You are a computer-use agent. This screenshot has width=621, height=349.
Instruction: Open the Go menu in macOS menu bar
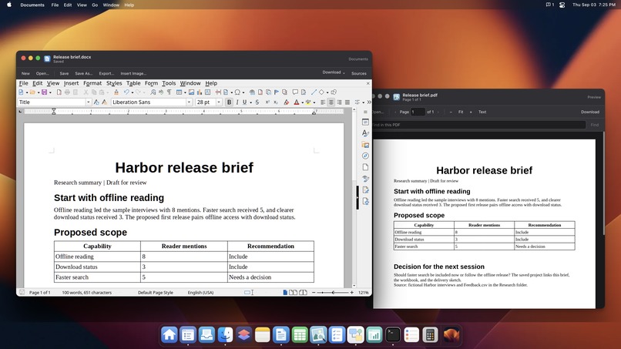click(x=95, y=5)
